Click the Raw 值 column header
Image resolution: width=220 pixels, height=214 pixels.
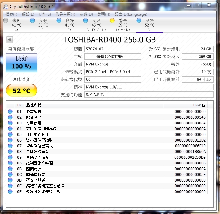[x=188, y=105]
